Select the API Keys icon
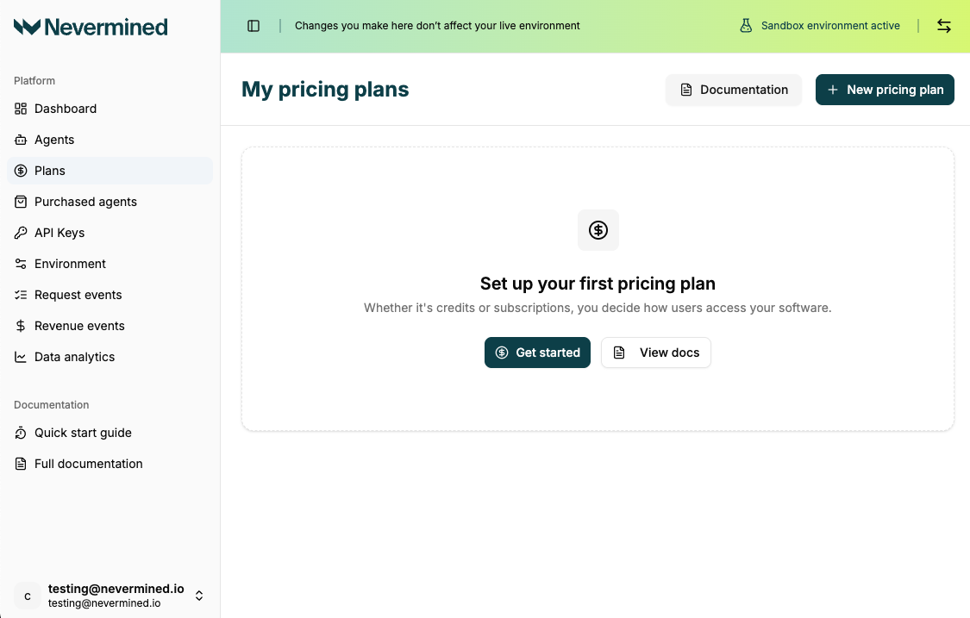The image size is (970, 618). (x=20, y=233)
